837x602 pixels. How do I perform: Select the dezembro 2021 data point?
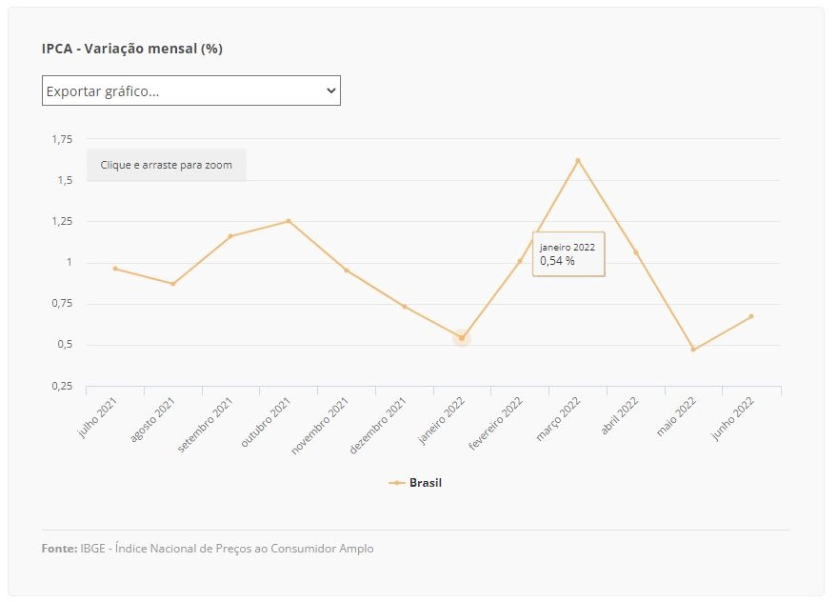pyautogui.click(x=405, y=307)
